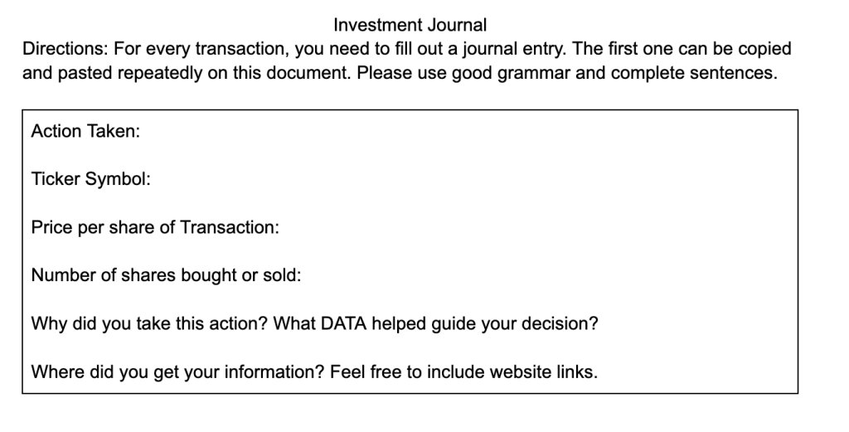Click the "Investment Journal" title
Viewport: 849px width, 432px height.
coord(410,26)
